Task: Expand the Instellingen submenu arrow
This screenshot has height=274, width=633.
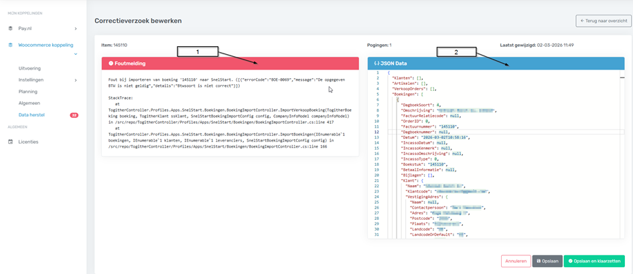Action: [x=76, y=80]
